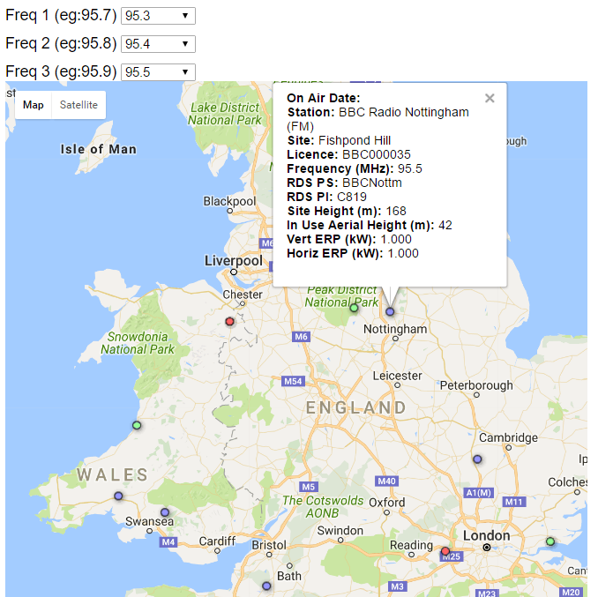598x597 pixels.
Task: Click the Oxford city label
Action: [386, 503]
